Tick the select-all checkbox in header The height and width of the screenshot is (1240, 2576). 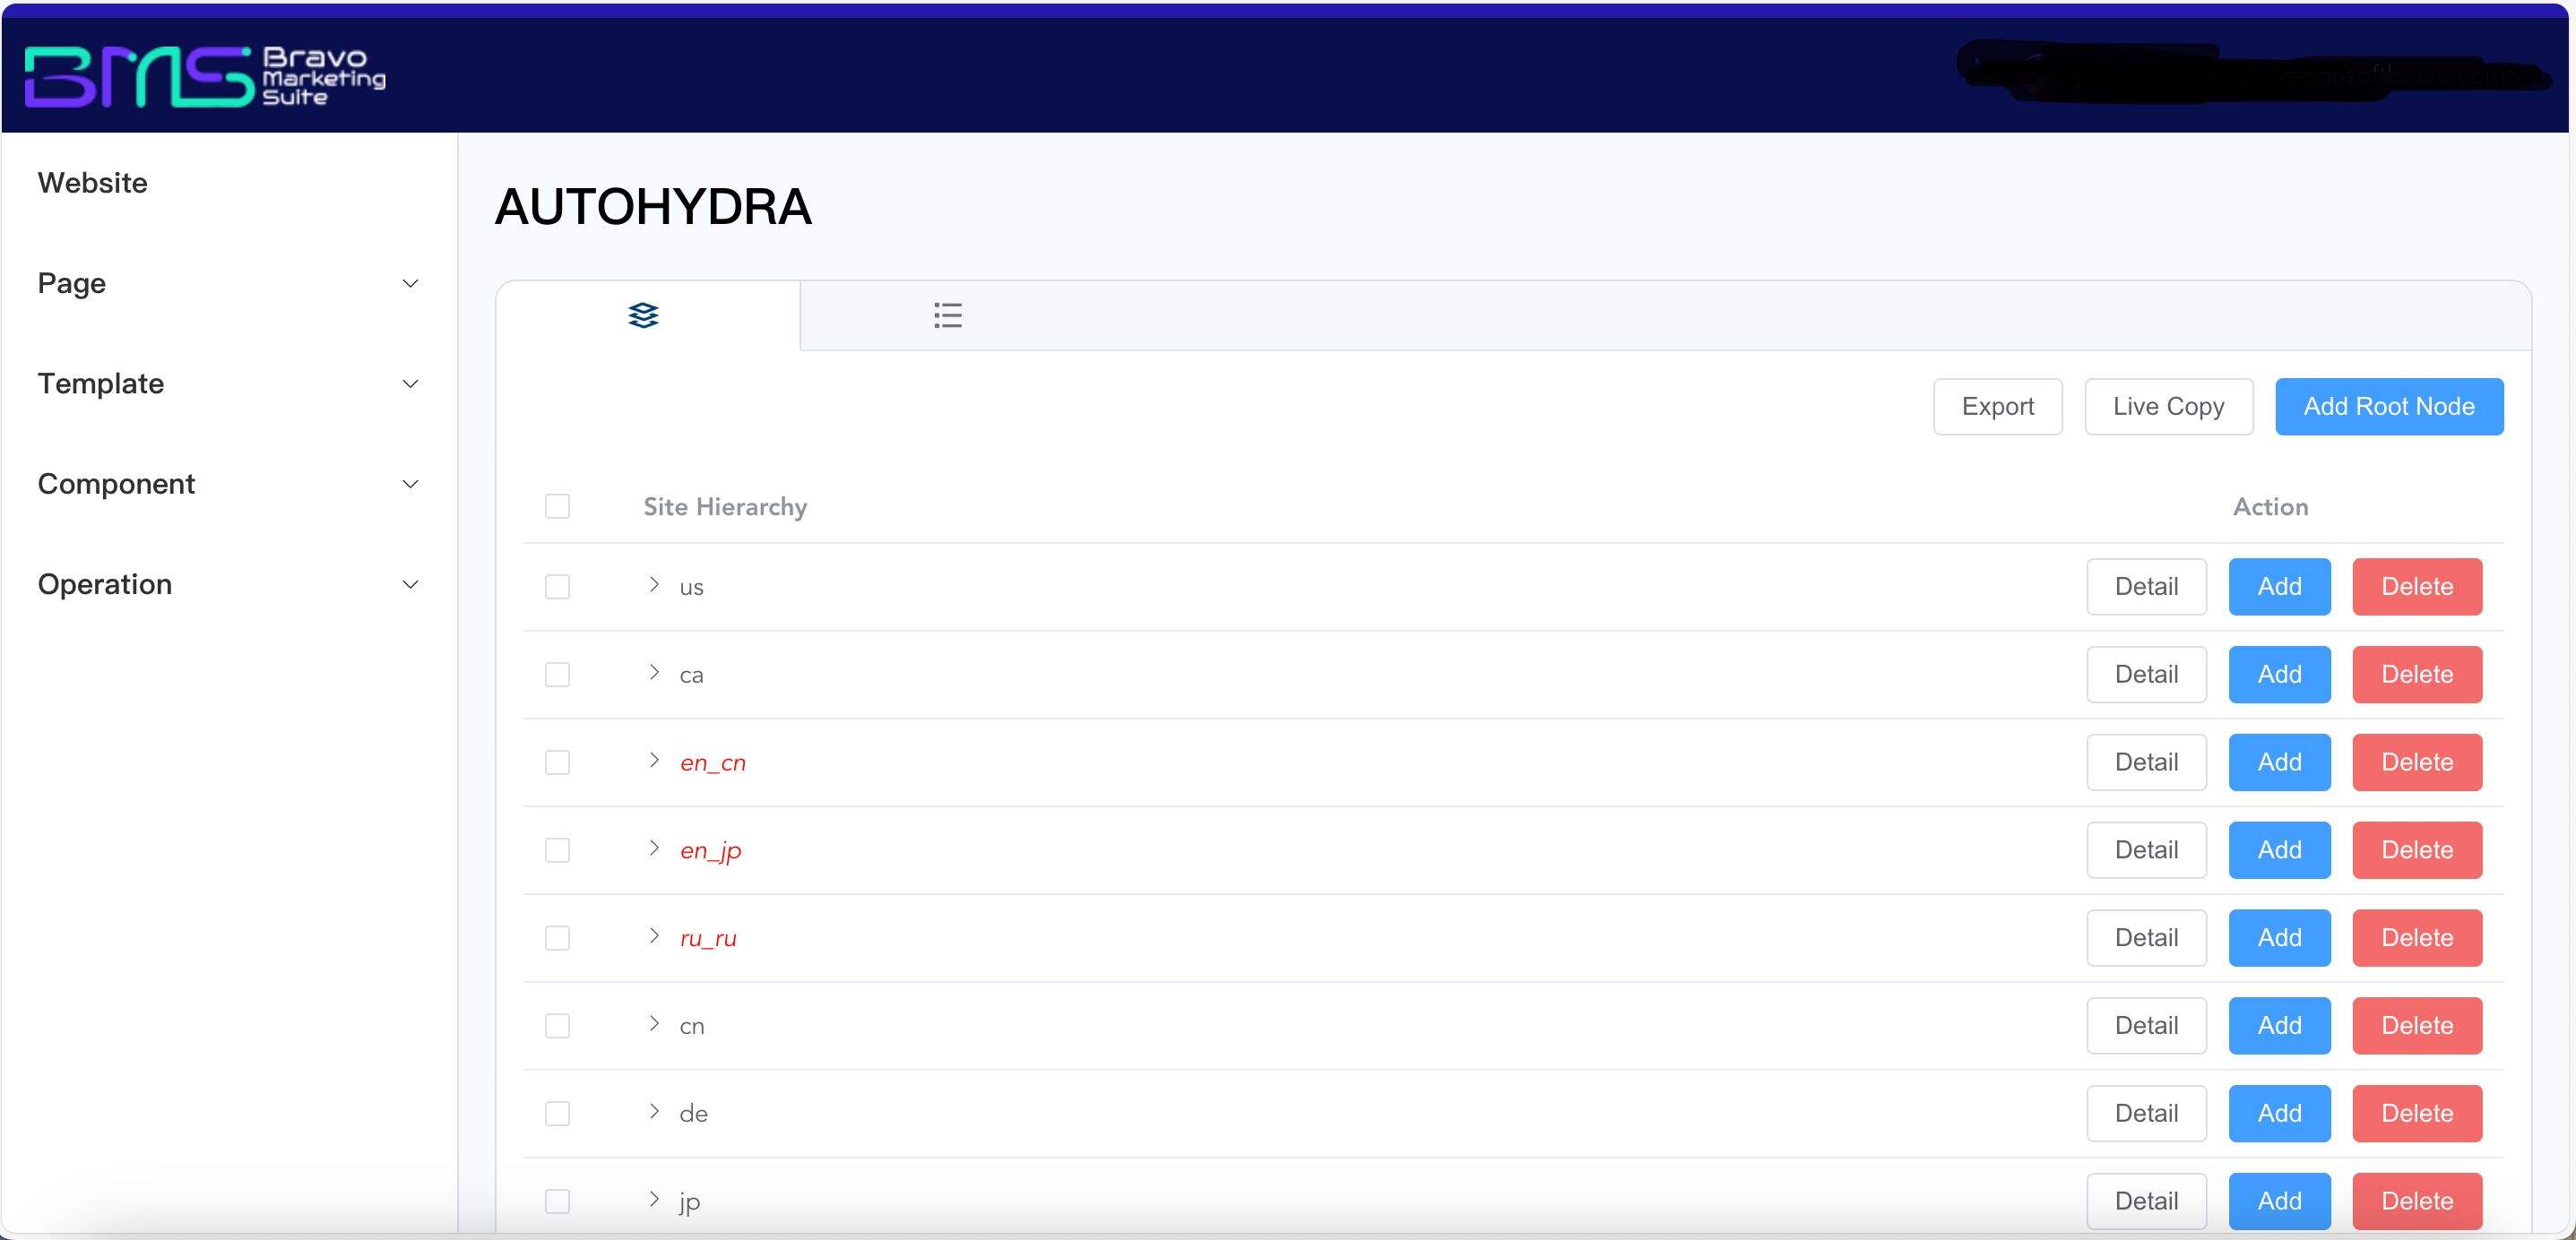(557, 506)
